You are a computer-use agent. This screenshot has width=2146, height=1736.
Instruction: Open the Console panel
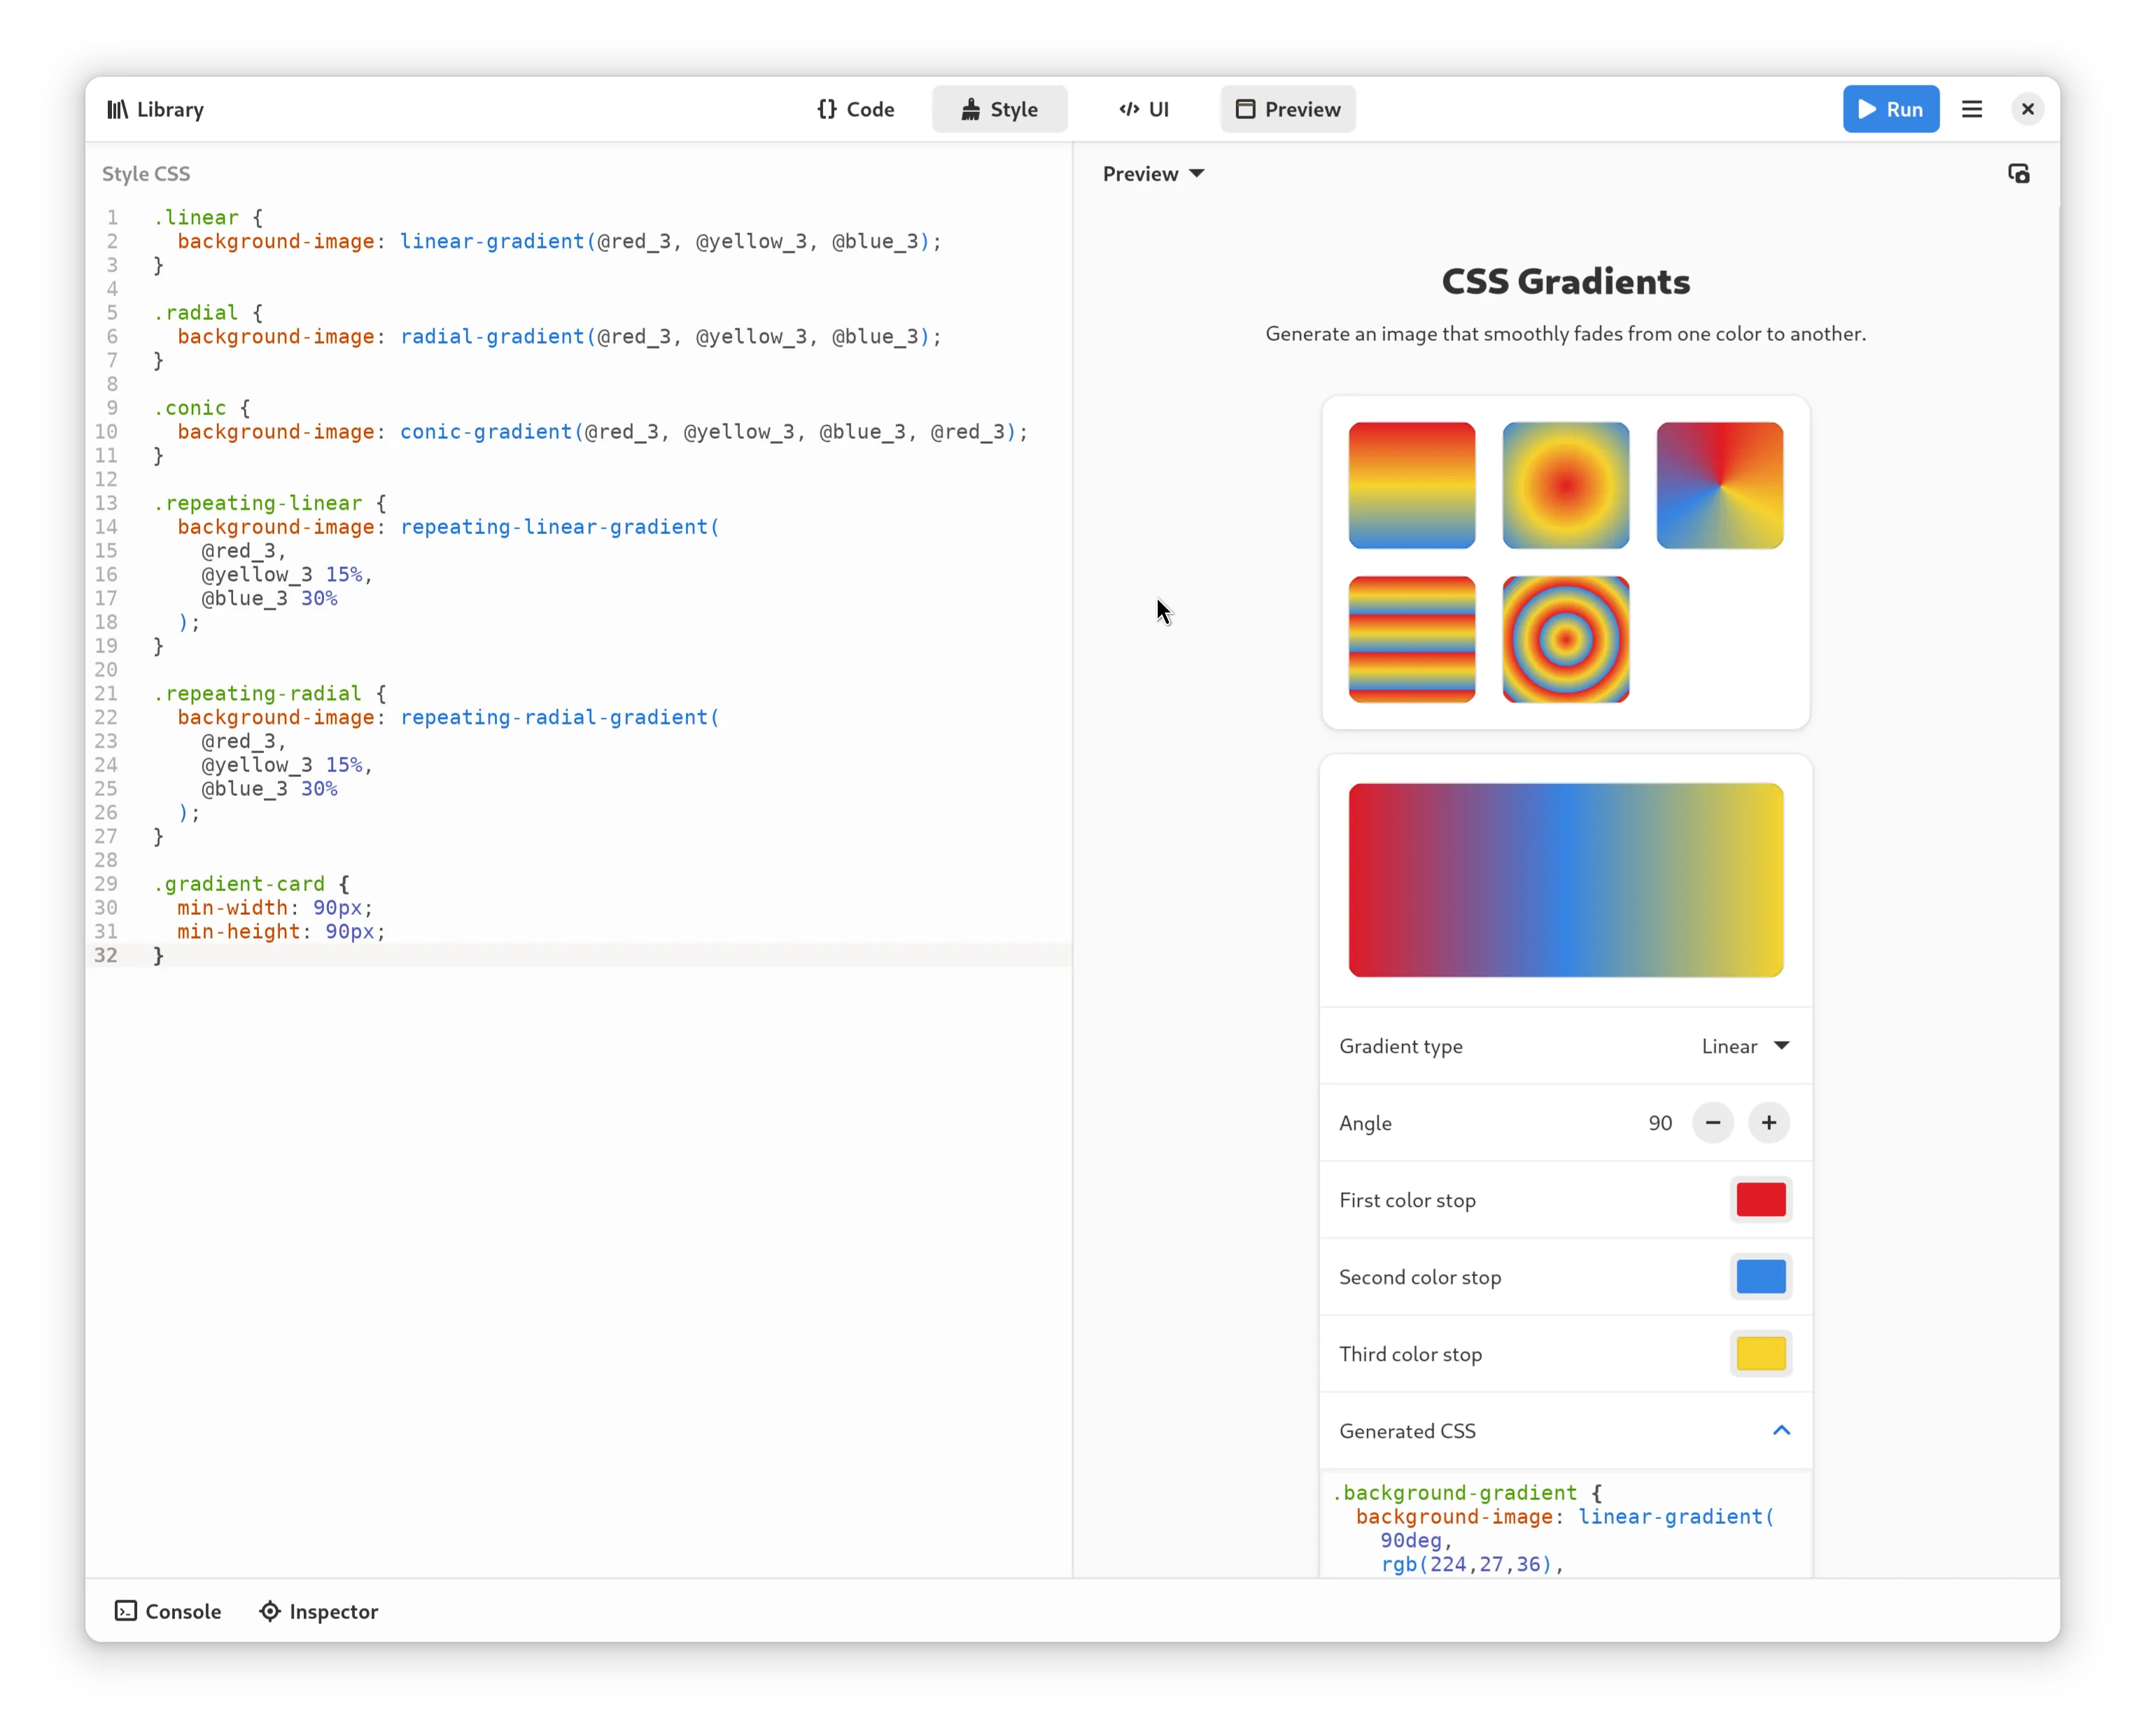[x=168, y=1611]
